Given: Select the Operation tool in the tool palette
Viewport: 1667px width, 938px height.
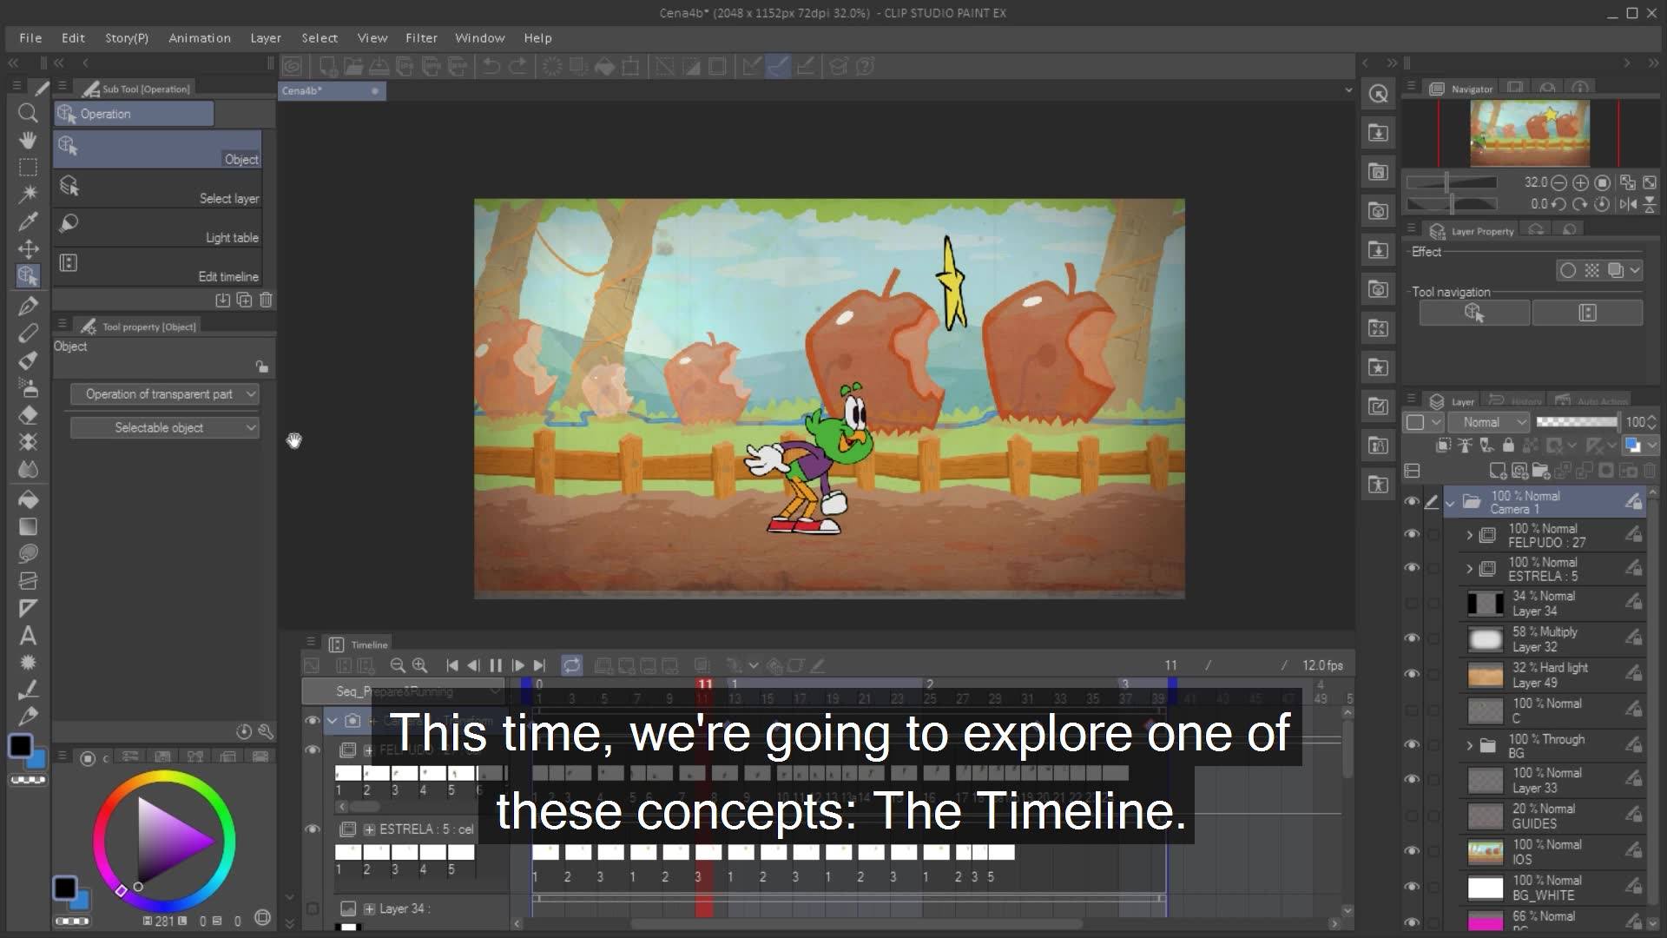Looking at the screenshot, I should click(28, 276).
